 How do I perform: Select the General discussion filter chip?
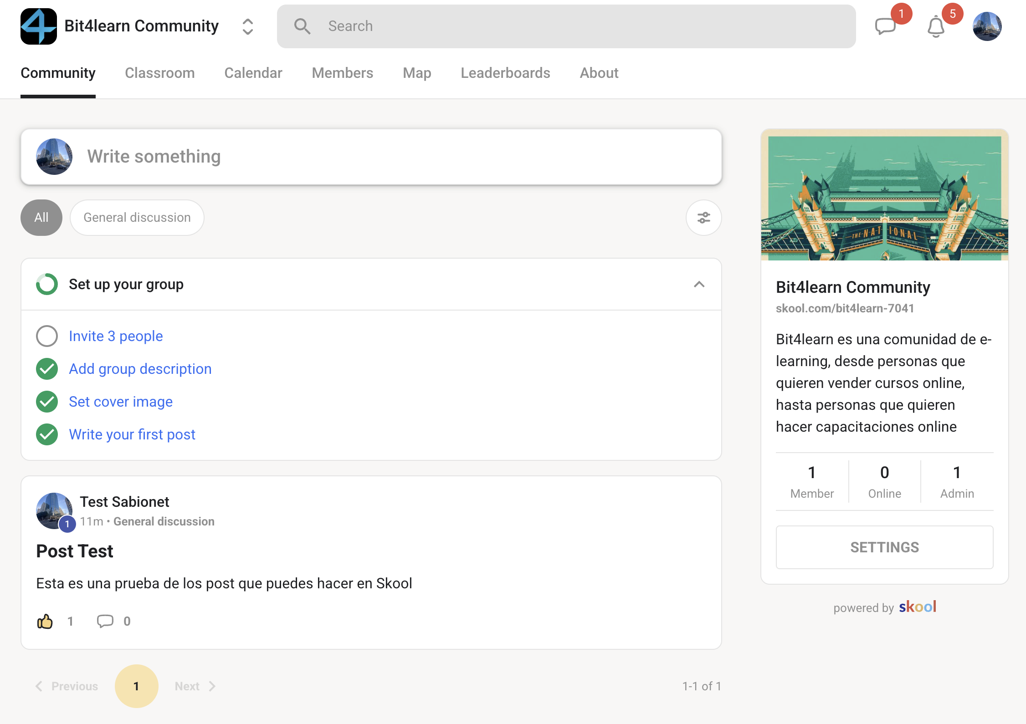[x=137, y=218]
